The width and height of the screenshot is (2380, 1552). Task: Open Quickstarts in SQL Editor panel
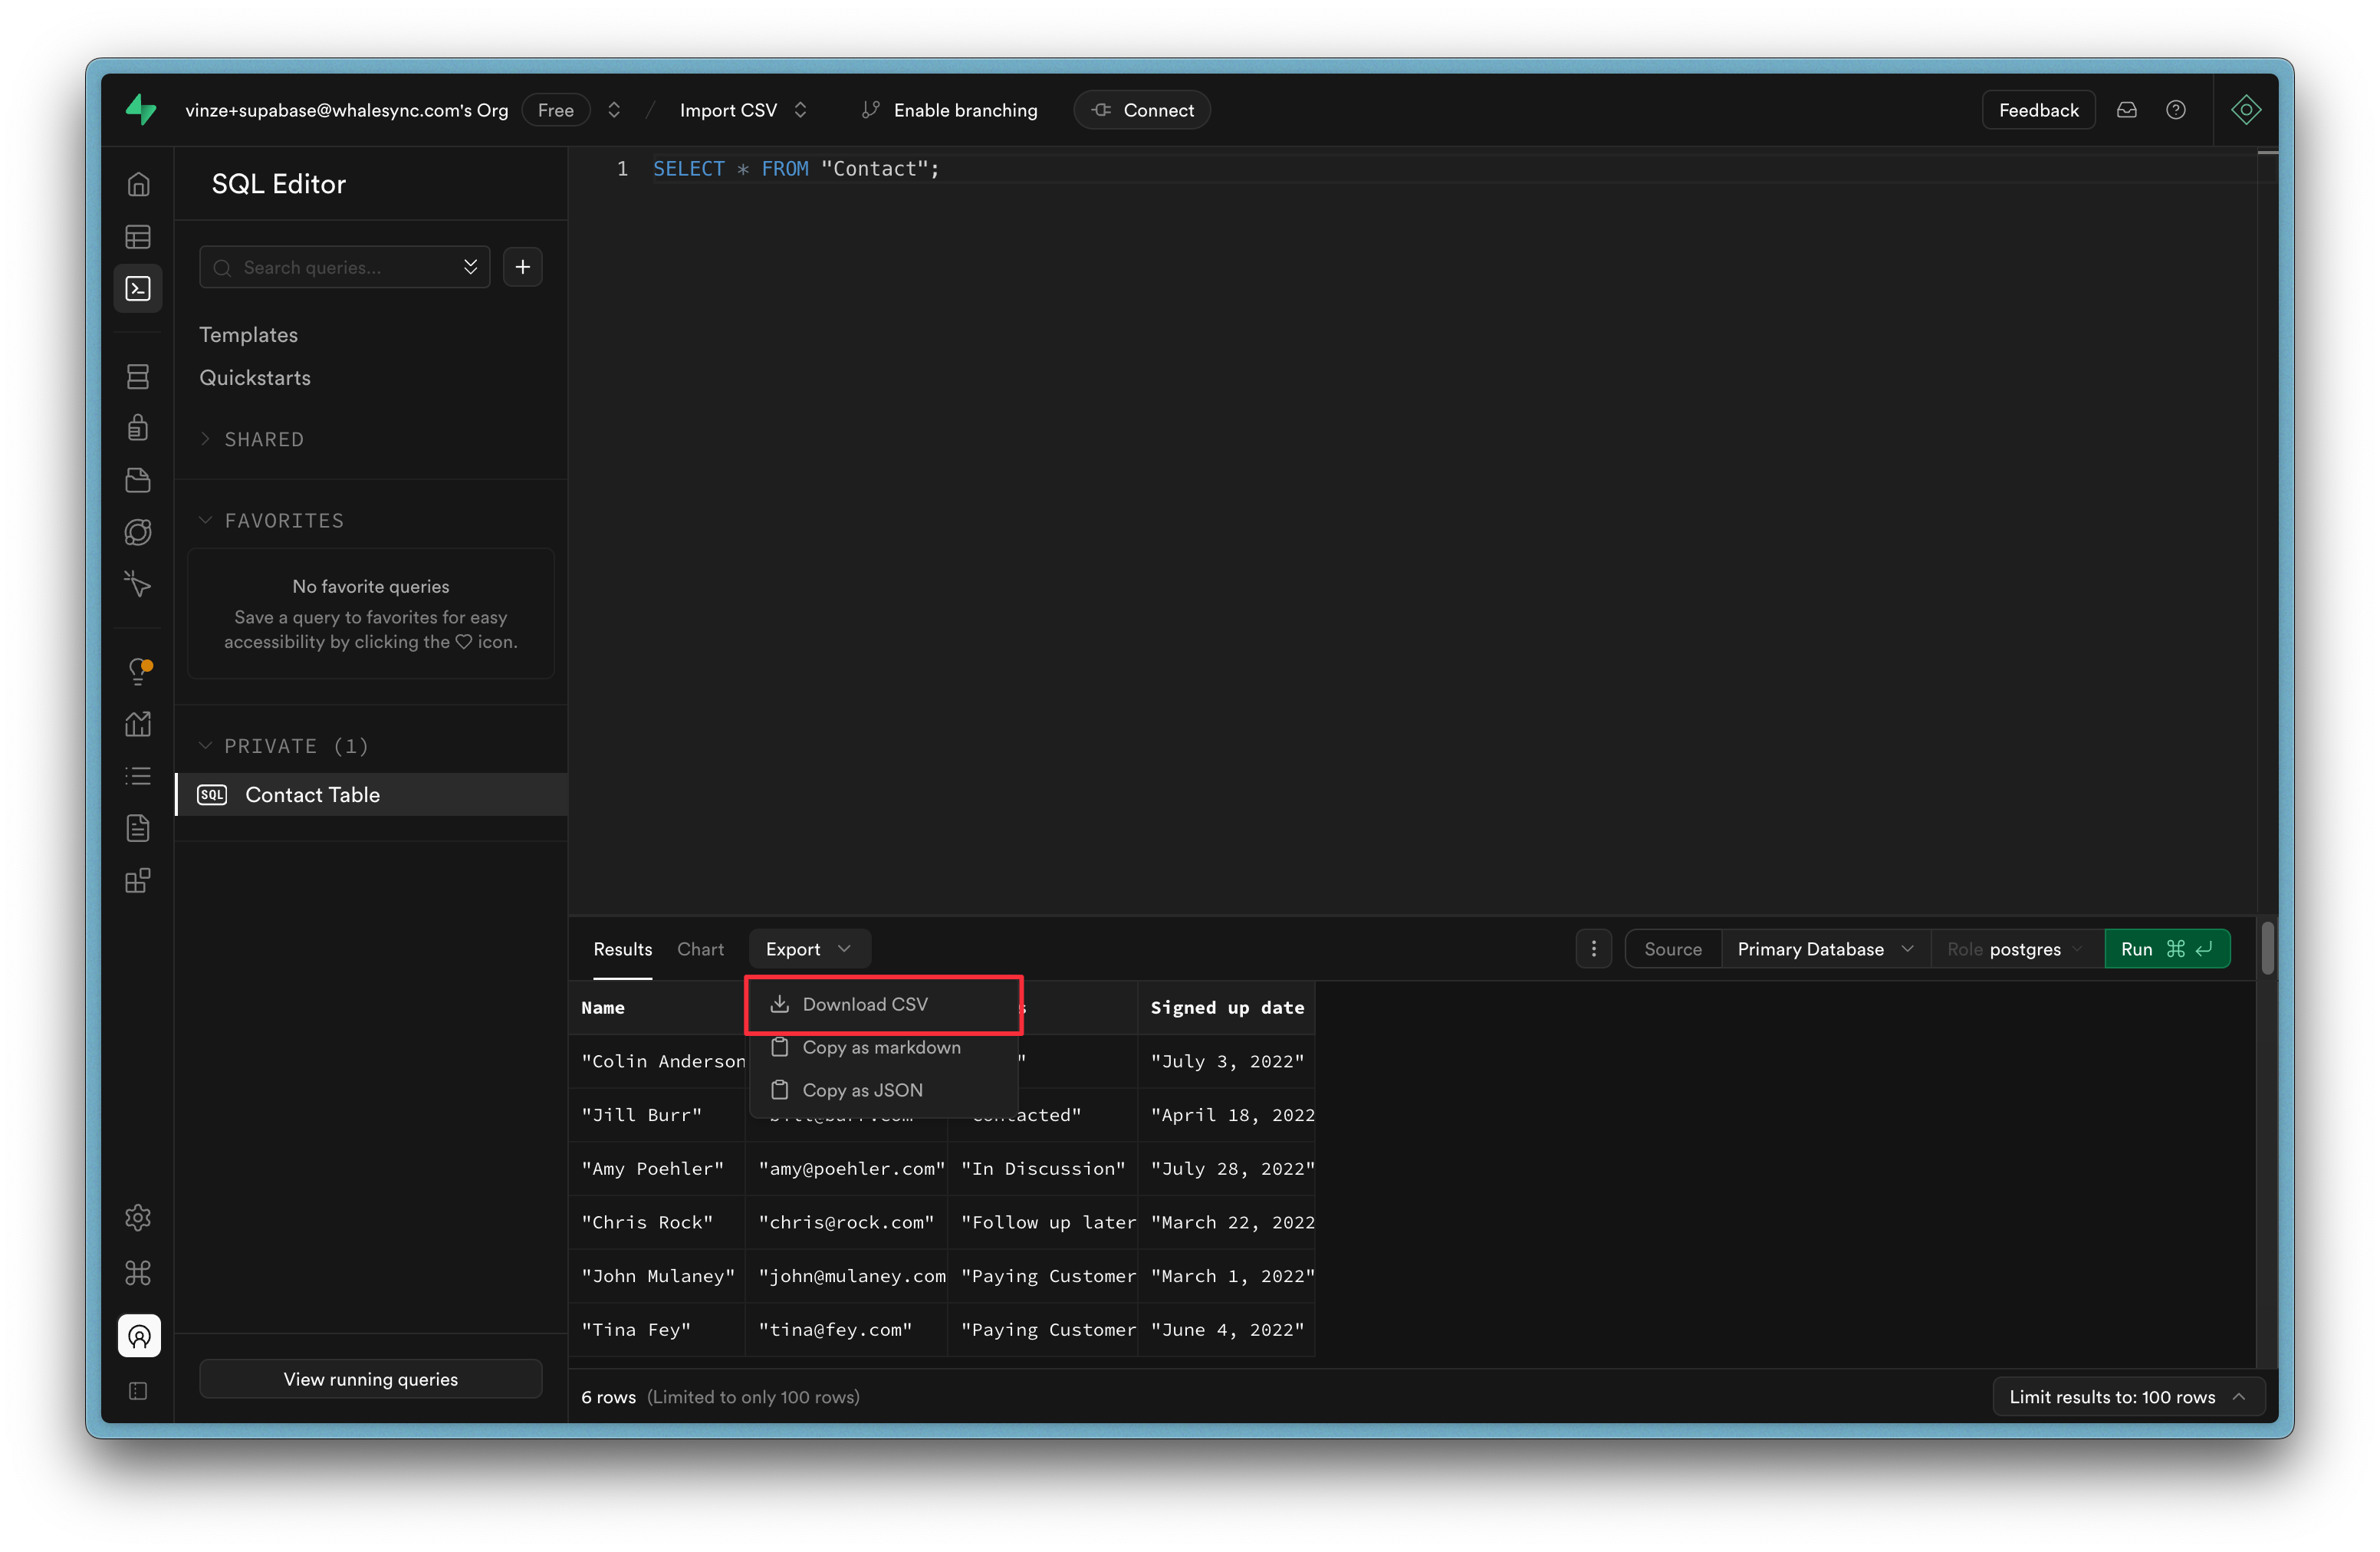255,378
